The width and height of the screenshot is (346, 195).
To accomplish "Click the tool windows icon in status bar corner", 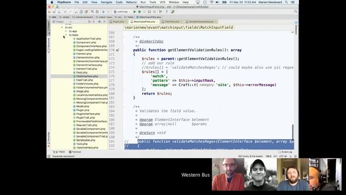I will (x=49, y=157).
